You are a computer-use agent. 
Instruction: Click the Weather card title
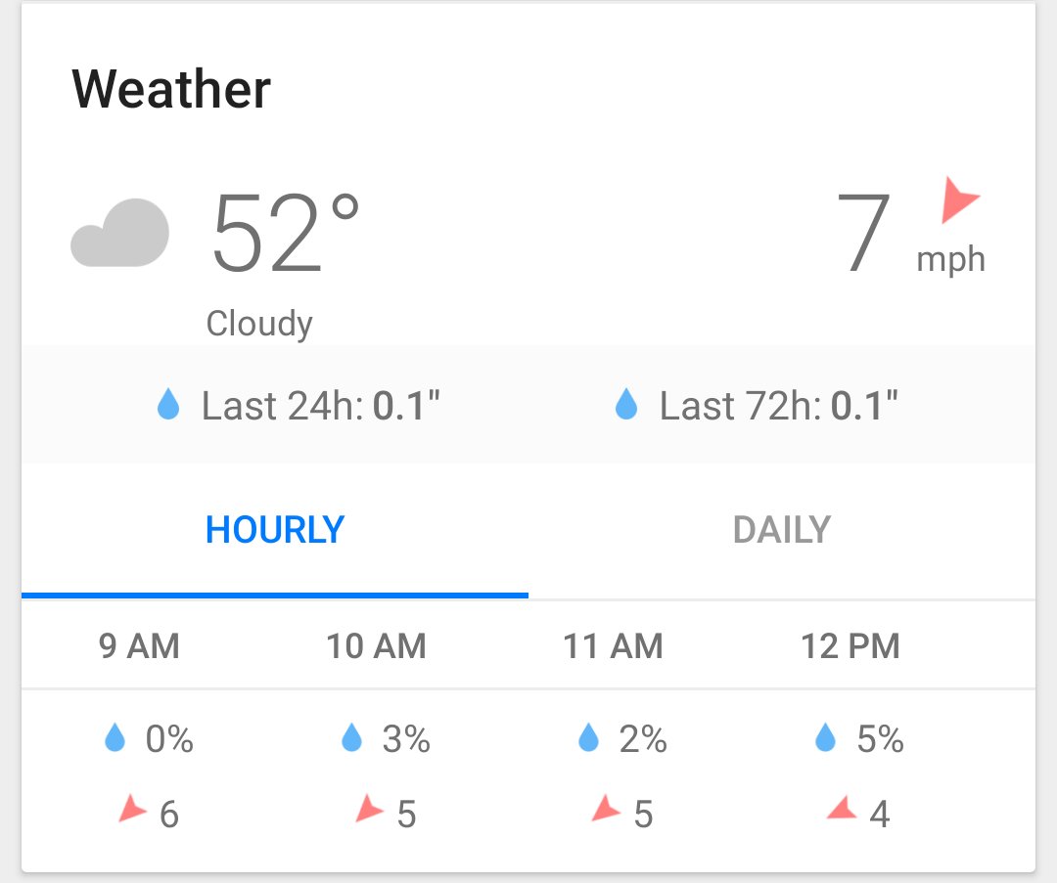(x=171, y=89)
